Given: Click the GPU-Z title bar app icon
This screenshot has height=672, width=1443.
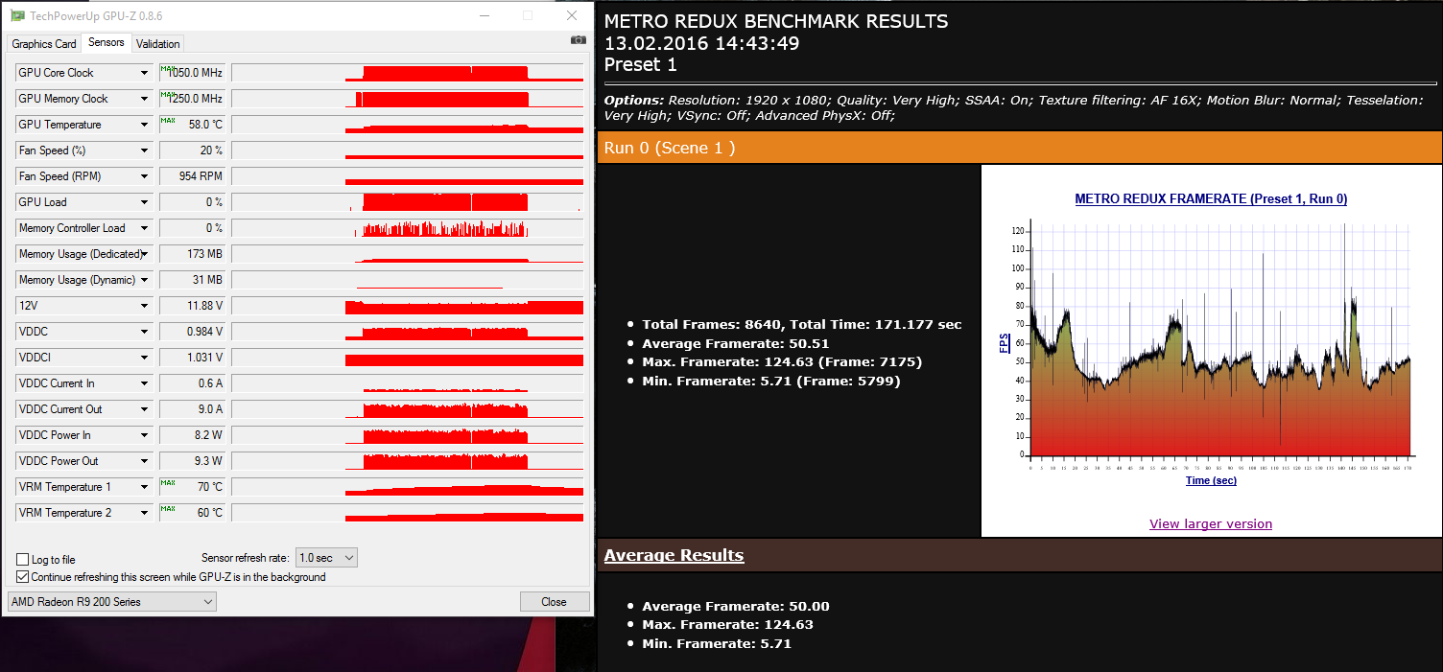Looking at the screenshot, I should tap(17, 15).
